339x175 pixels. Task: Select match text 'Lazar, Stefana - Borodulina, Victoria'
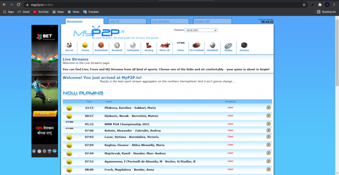click(131, 137)
